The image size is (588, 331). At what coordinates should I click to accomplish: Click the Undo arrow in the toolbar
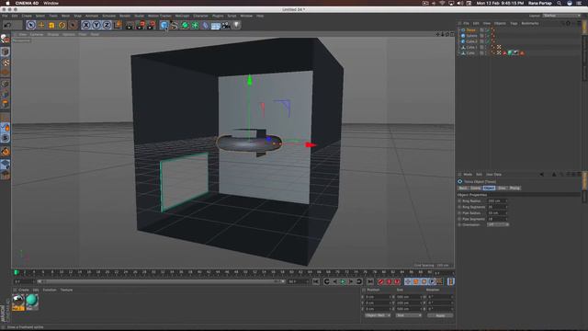tap(7, 25)
